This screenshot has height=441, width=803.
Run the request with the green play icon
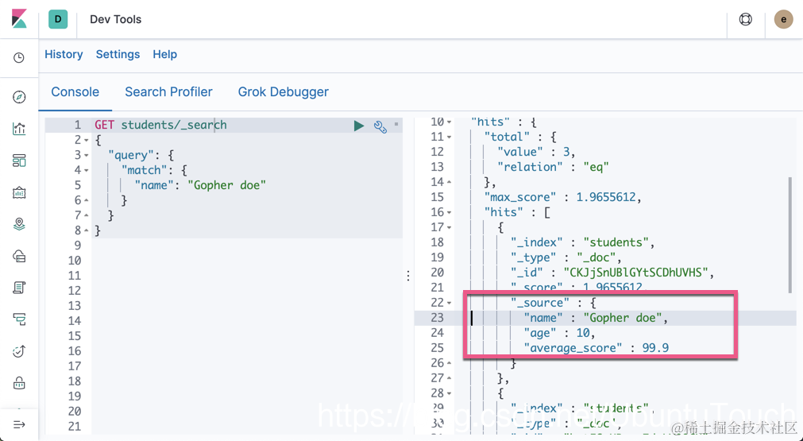coord(359,126)
